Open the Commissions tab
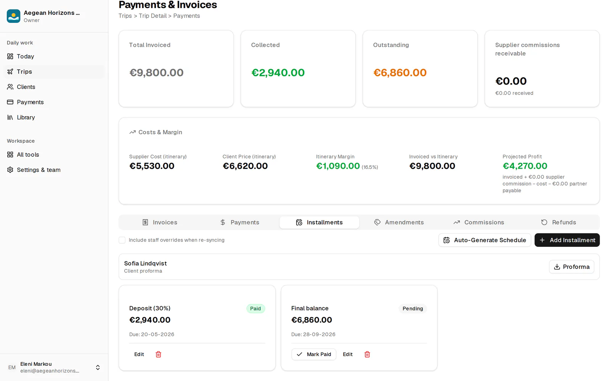This screenshot has width=610, height=381. [479, 223]
